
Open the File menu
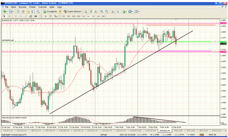[x=7, y=7]
